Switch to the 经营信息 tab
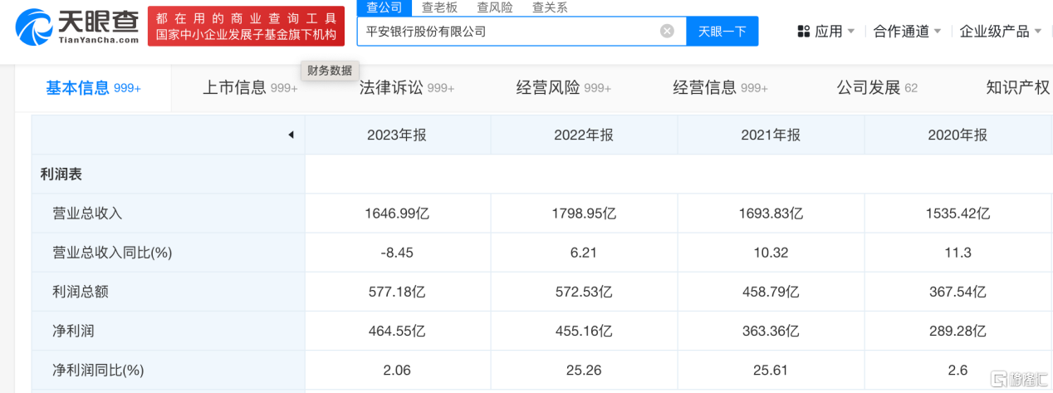 pyautogui.click(x=720, y=88)
